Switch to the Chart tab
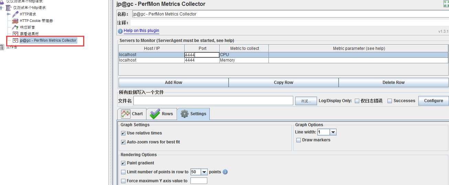Image resolution: width=449 pixels, height=185 pixels. point(132,114)
